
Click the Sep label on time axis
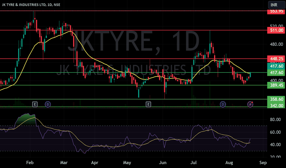pos(263,163)
